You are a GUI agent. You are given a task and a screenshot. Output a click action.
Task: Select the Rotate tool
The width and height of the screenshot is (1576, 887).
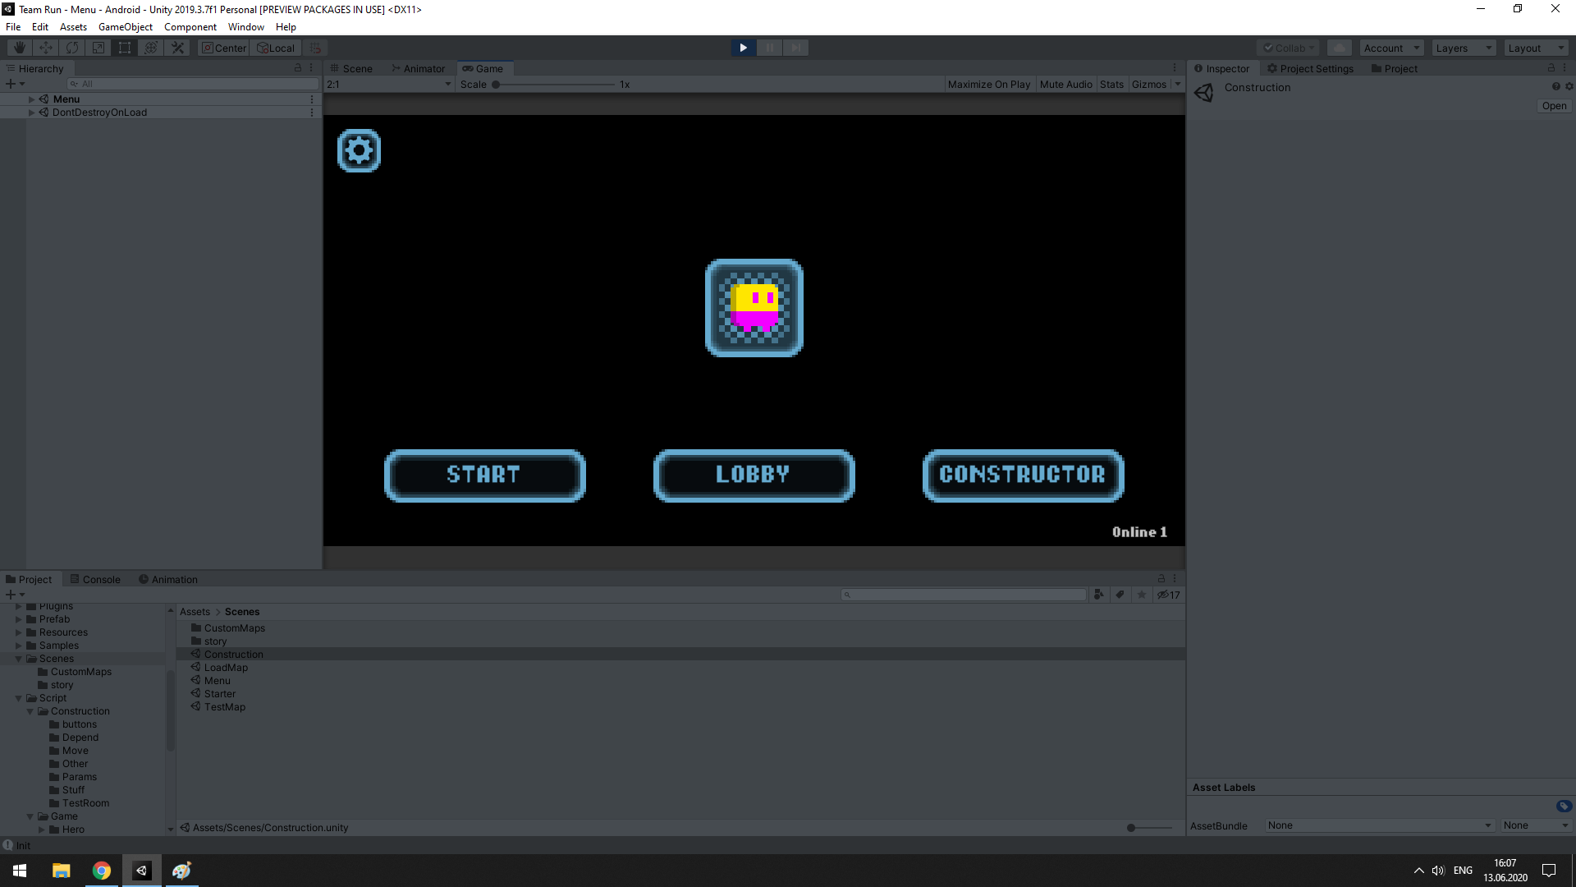(x=72, y=48)
